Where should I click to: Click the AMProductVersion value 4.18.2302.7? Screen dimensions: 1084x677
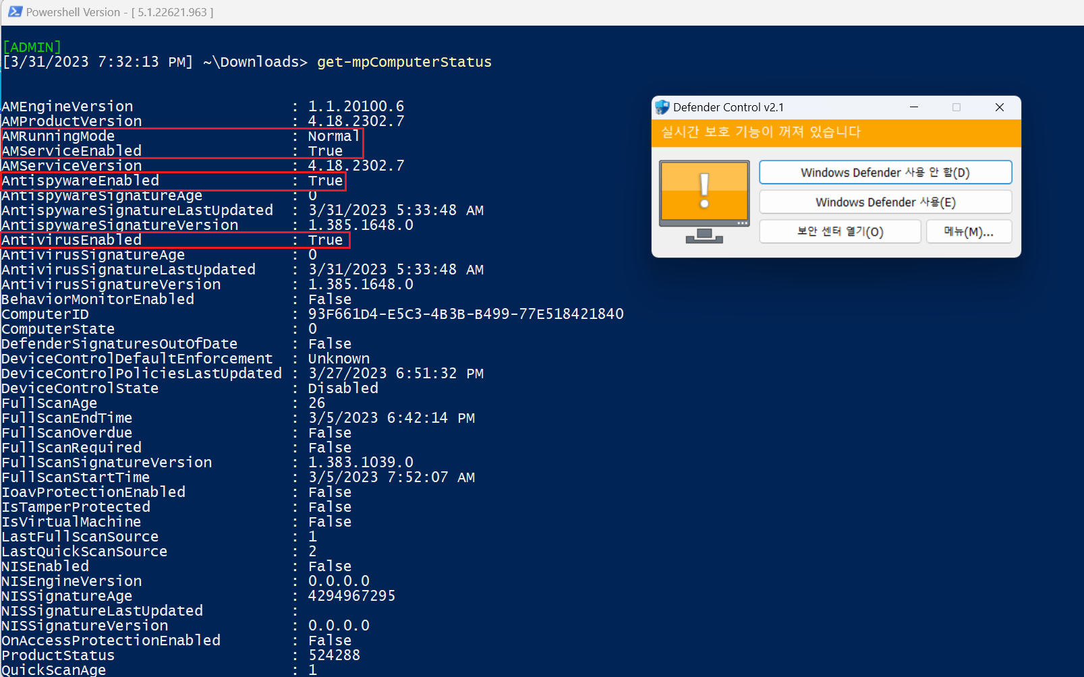point(356,121)
